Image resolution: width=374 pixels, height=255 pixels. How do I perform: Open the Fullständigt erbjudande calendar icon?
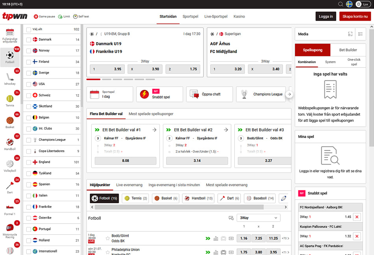[x=10, y=35]
